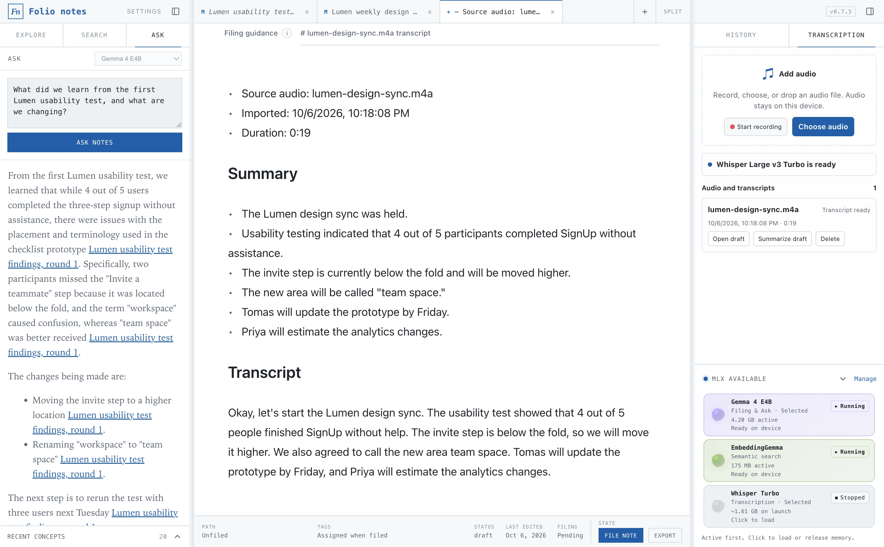
Task: Toggle Gemma 4 E4B Running state
Action: point(850,406)
